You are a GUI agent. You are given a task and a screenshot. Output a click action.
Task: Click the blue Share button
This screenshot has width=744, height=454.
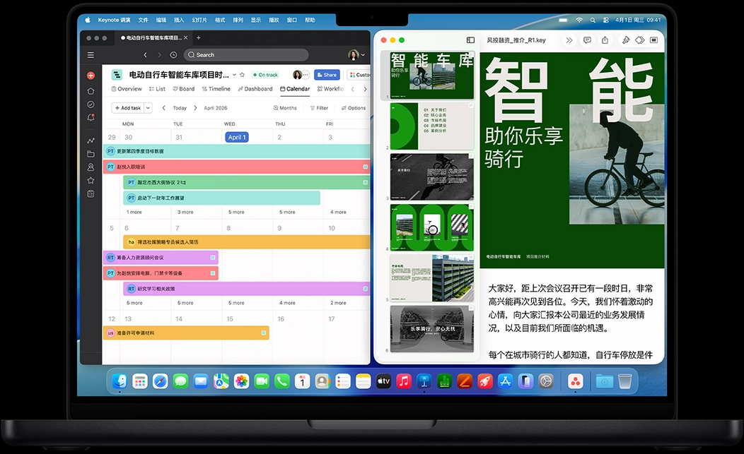pyautogui.click(x=327, y=74)
